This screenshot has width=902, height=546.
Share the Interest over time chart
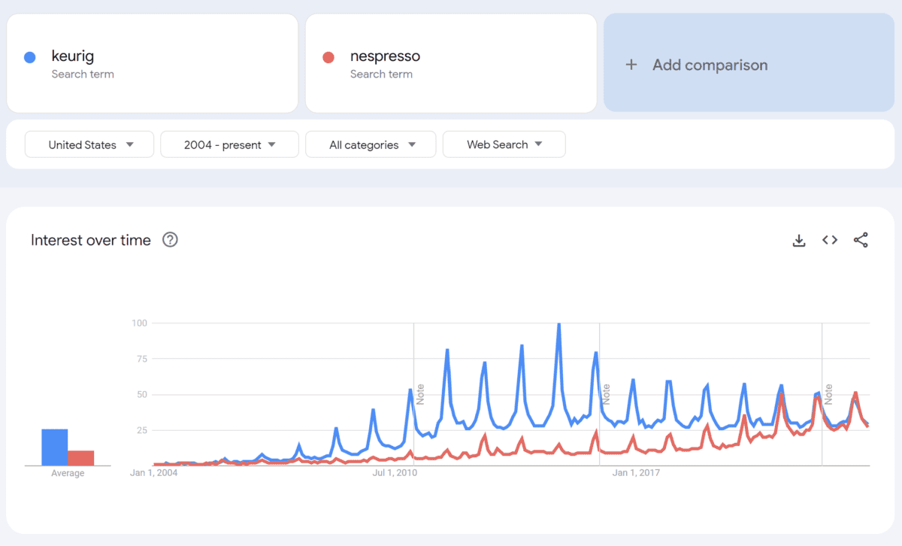861,239
